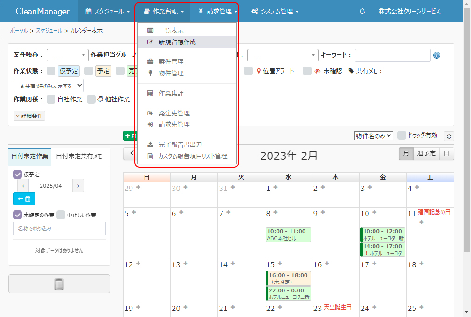471x317 pixels.
Task: Click the ポータル breadcrumb link
Action: coord(19,31)
